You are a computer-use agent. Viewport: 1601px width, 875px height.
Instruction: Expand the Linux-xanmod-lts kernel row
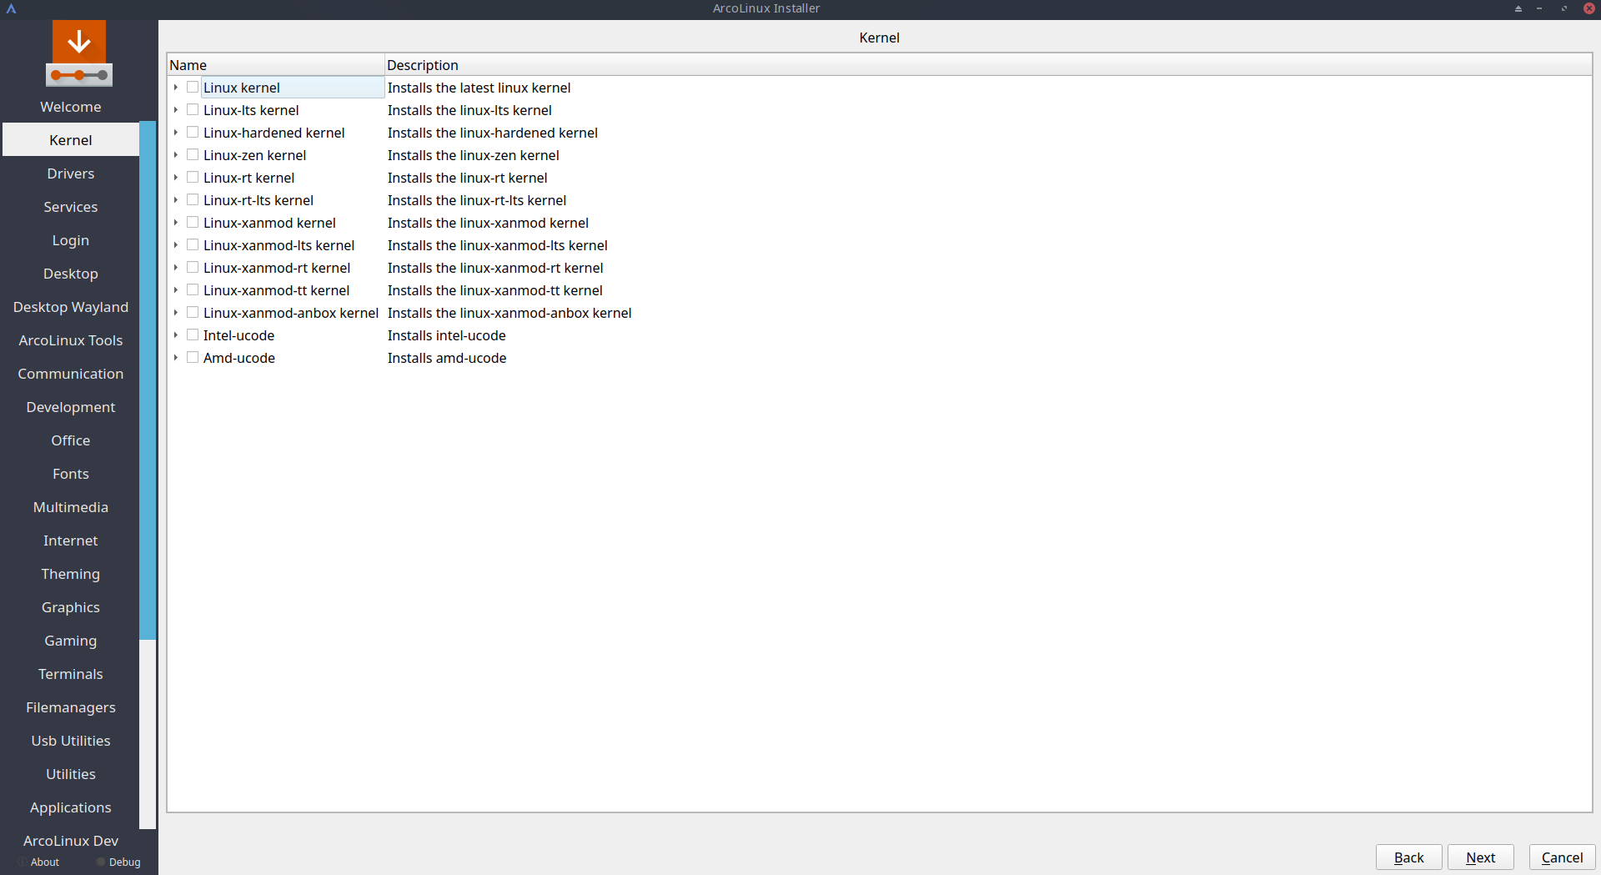point(176,245)
